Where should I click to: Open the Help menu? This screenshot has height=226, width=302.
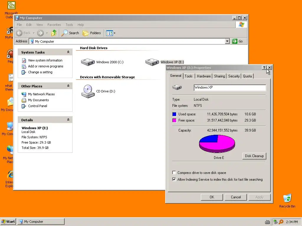click(81, 25)
